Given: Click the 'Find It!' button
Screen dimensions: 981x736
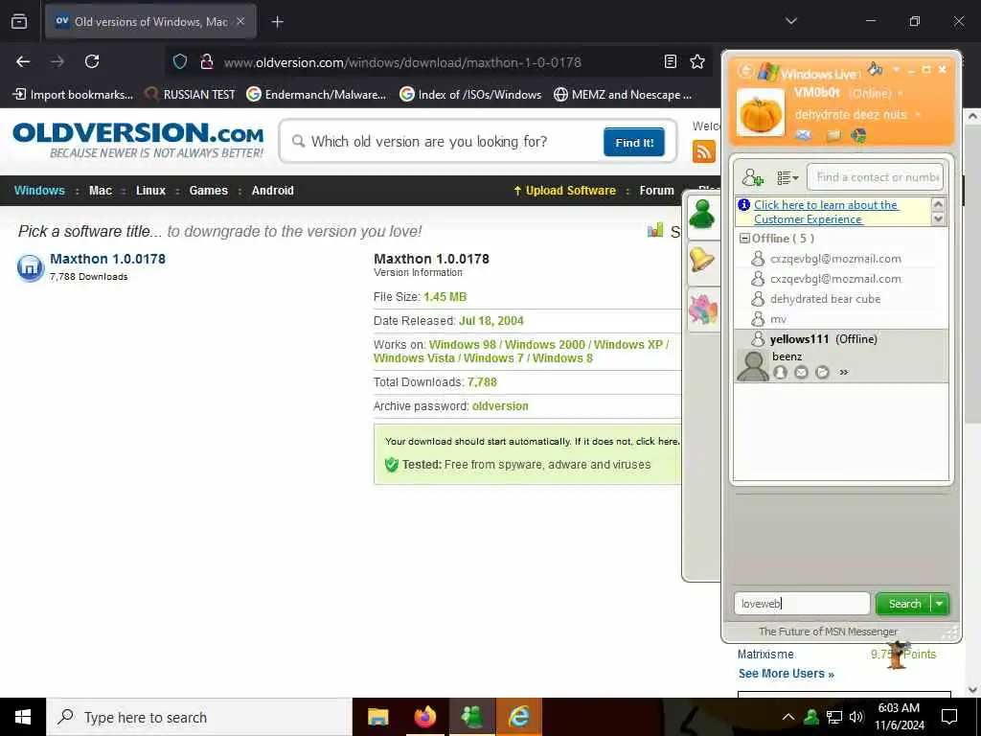Looking at the screenshot, I should click(x=634, y=143).
